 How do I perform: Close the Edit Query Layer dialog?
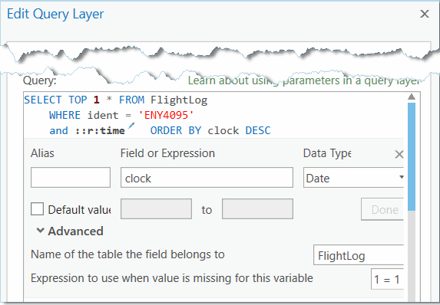point(425,14)
